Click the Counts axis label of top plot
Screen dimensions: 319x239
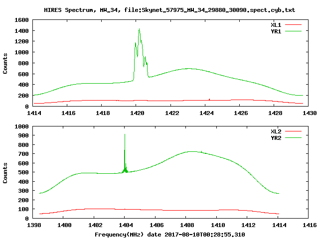click(5, 63)
